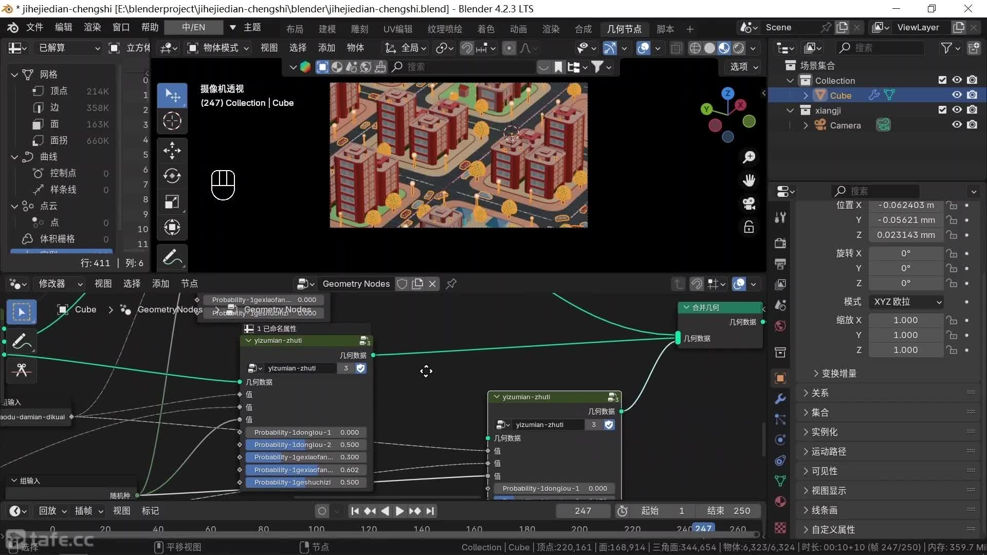This screenshot has height=555, width=987.
Task: Open the XYZ Euler rotation mode dropdown
Action: (x=907, y=302)
